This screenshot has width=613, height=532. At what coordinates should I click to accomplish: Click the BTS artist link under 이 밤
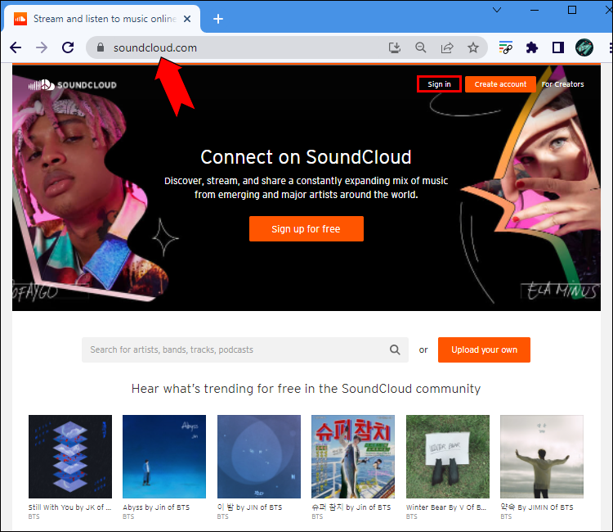tap(222, 516)
